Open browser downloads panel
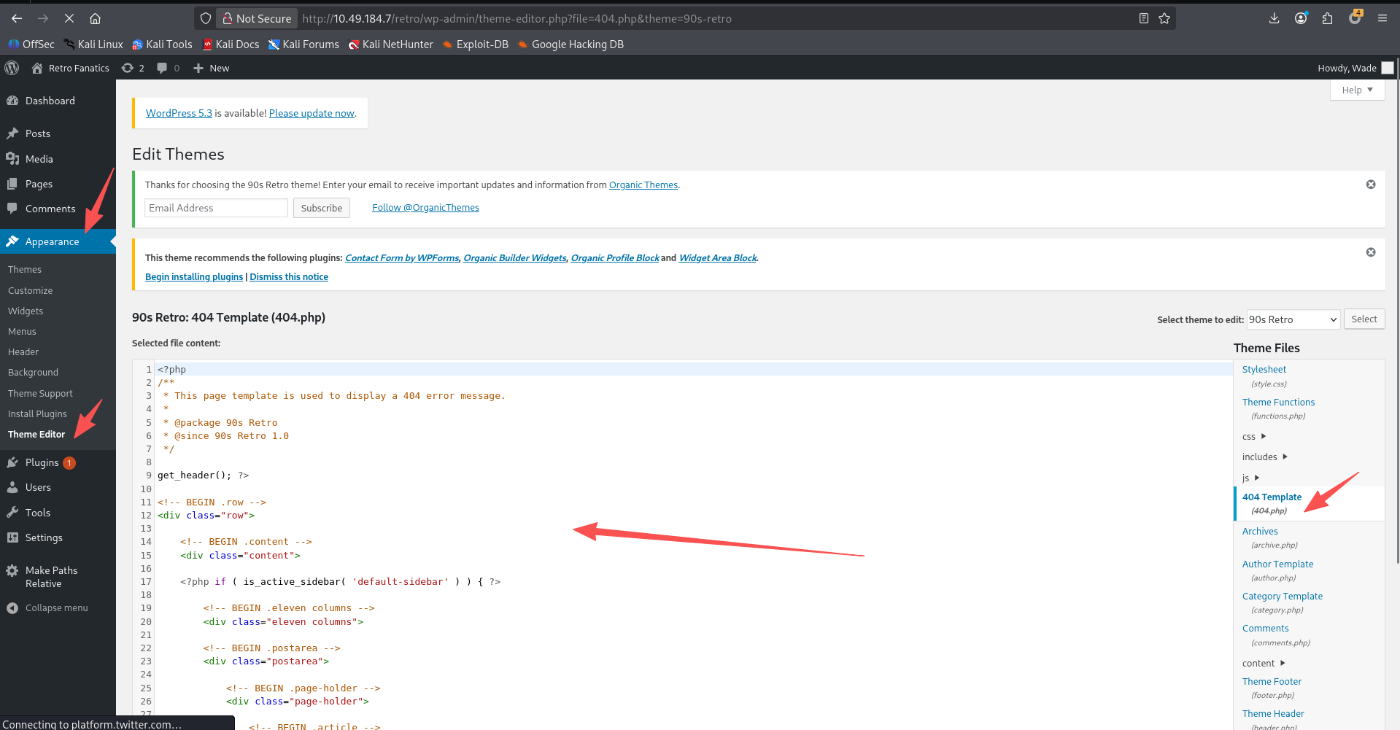The height and width of the screenshot is (730, 1400). pos(1274,18)
